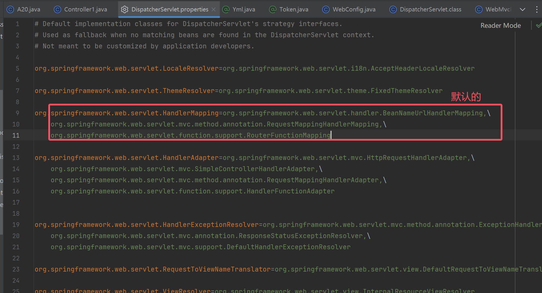The image size is (542, 293).
Task: Click the DispatcherServlet.class file icon
Action: pyautogui.click(x=393, y=9)
